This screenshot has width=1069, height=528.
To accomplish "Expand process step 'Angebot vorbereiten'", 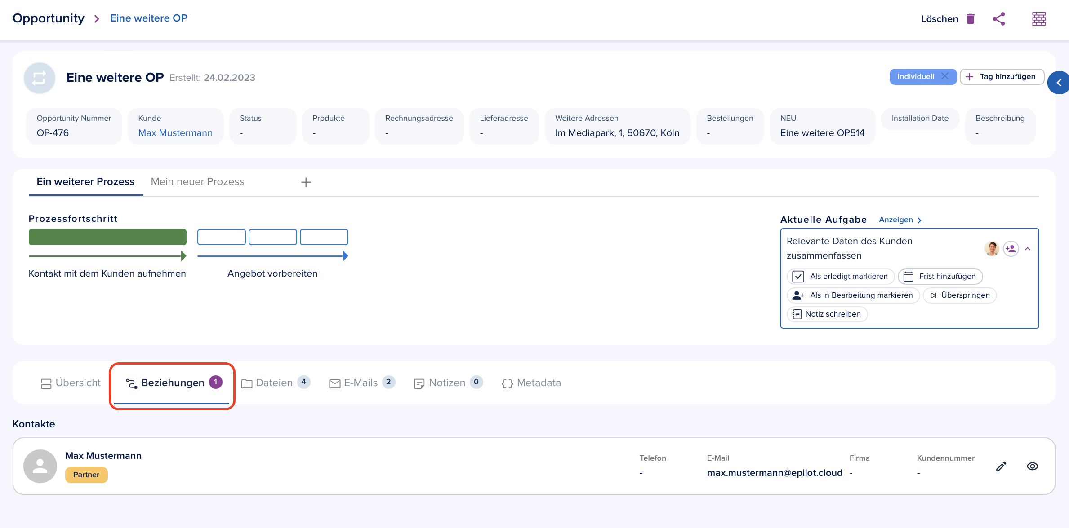I will 273,274.
